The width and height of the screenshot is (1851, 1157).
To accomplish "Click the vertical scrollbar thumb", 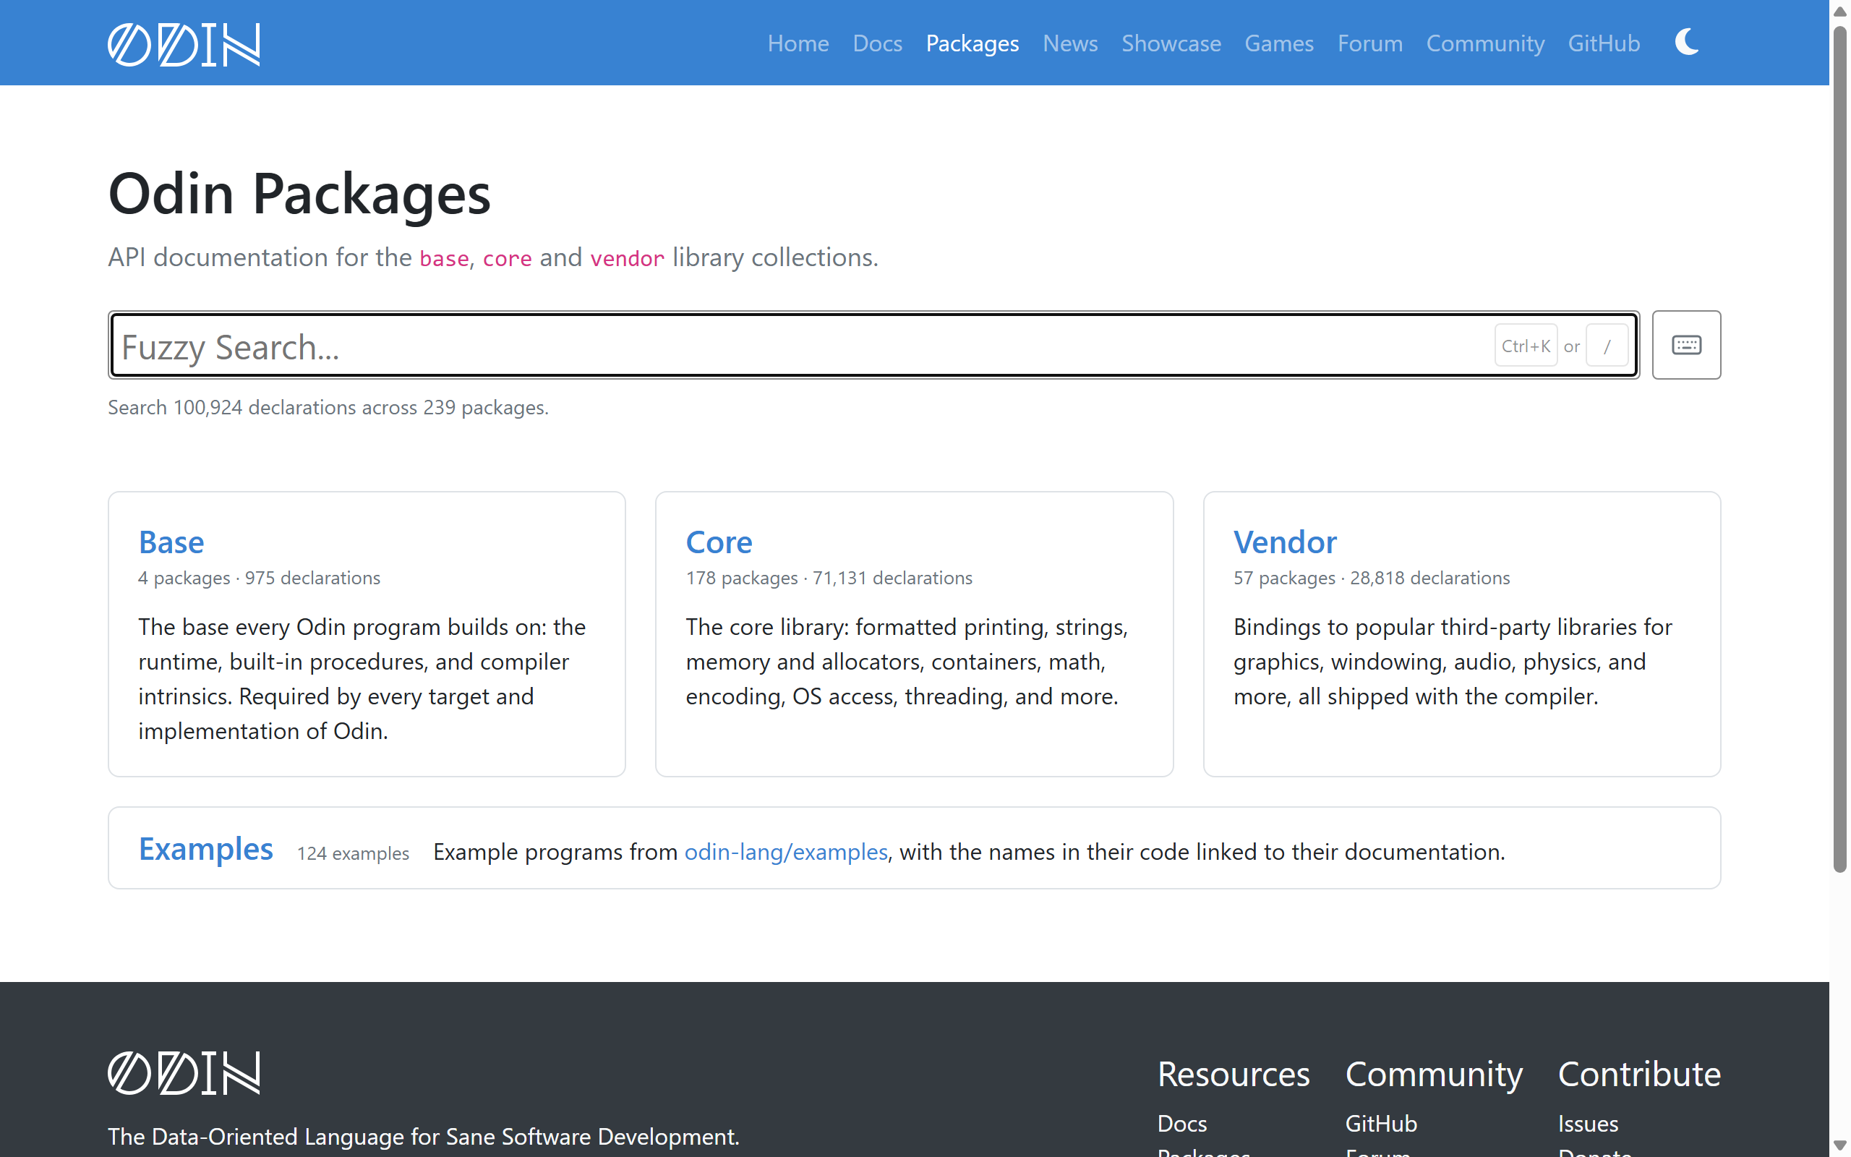I will pyautogui.click(x=1839, y=449).
